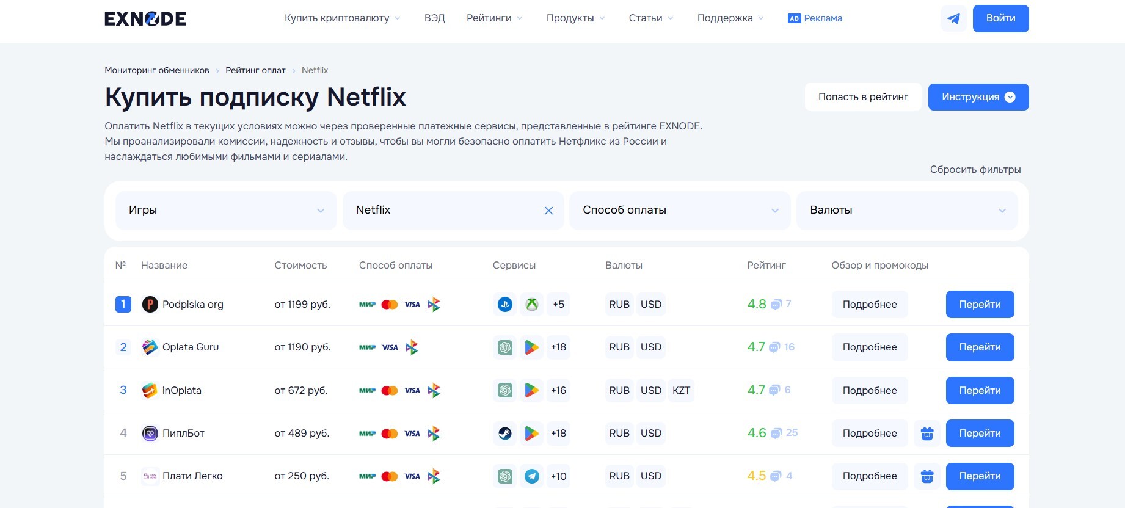Click the Telegram service icon for Плати Легко

click(x=532, y=476)
